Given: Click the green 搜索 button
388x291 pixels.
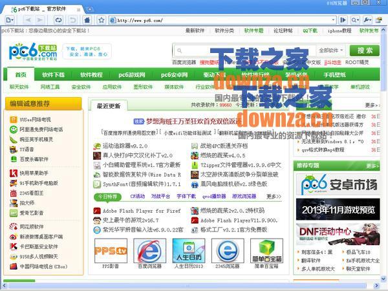Looking at the screenshot, I should [365, 50].
